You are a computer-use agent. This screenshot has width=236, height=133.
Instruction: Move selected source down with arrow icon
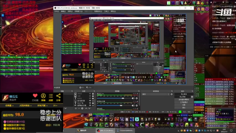click(x=89, y=108)
